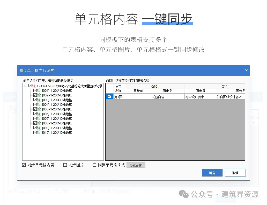Click the 符合设计要求 cell
The image size is (267, 205).
pyautogui.click(x=201, y=97)
